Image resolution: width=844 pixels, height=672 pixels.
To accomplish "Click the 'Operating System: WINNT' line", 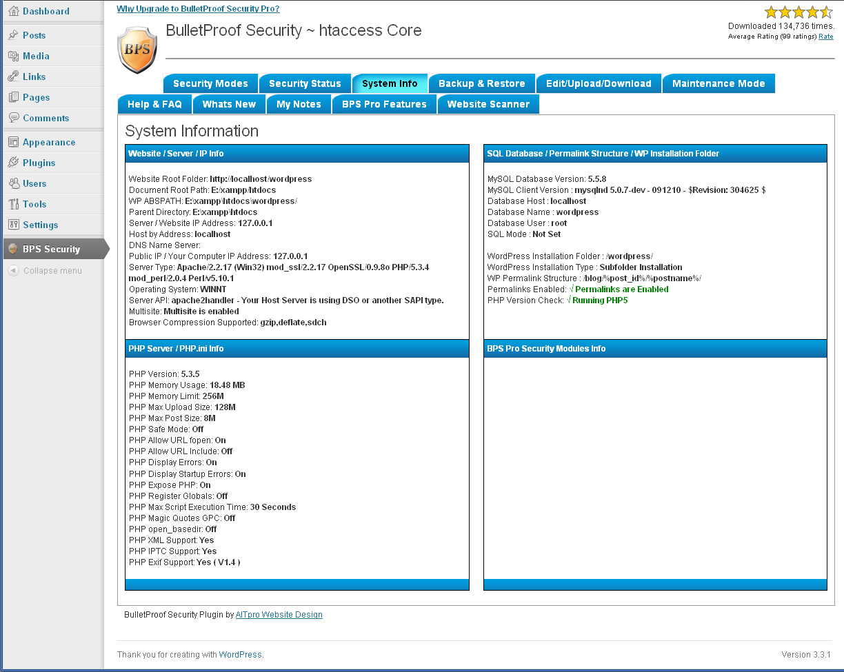I will point(177,289).
